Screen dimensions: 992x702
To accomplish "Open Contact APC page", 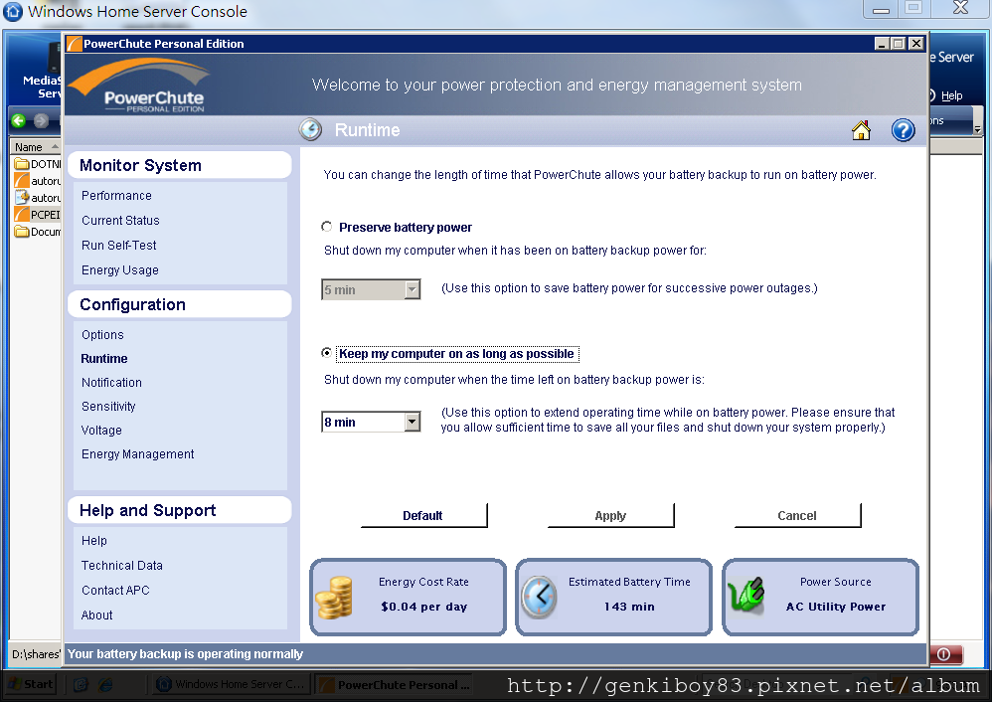I will pos(115,590).
